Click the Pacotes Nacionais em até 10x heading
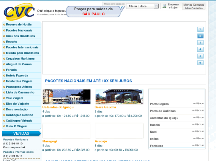This screenshot has width=216, height=161. [x=89, y=81]
